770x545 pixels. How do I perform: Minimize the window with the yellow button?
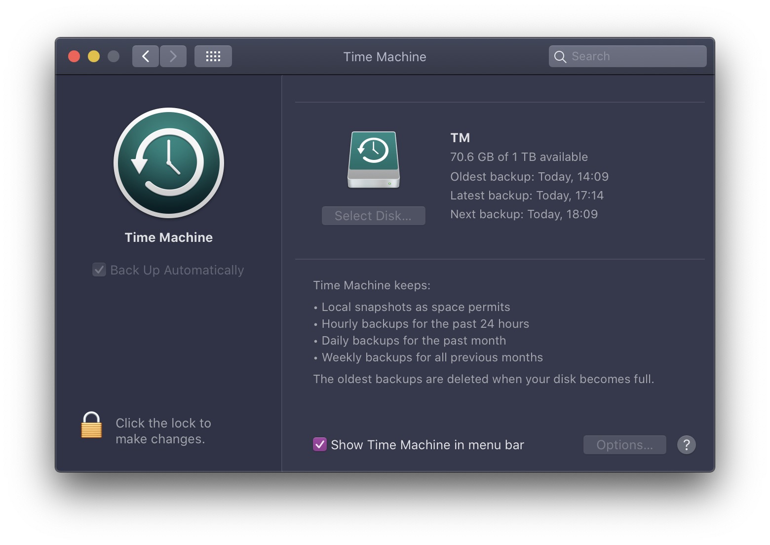94,56
